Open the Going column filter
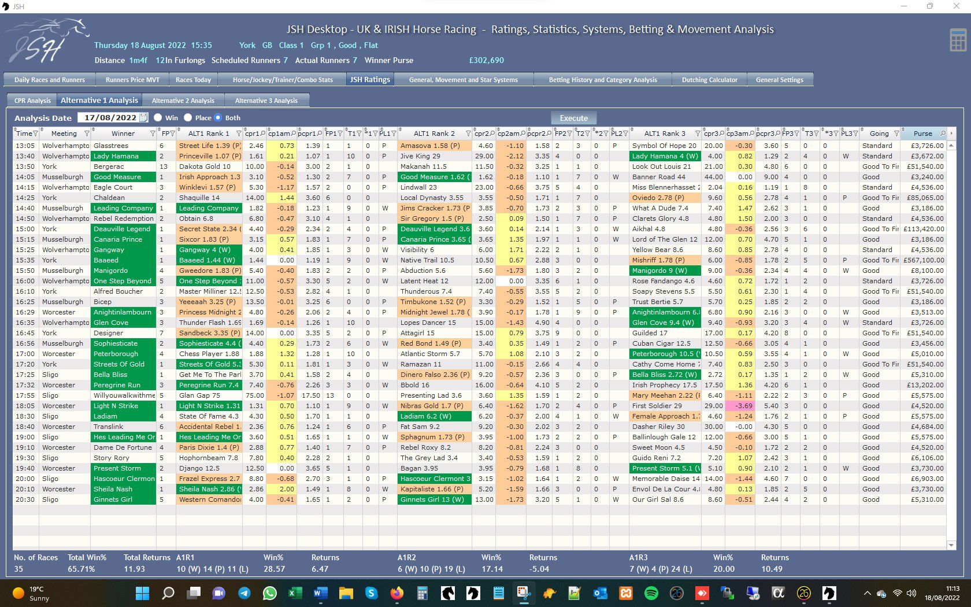The height and width of the screenshot is (607, 971). click(x=896, y=134)
